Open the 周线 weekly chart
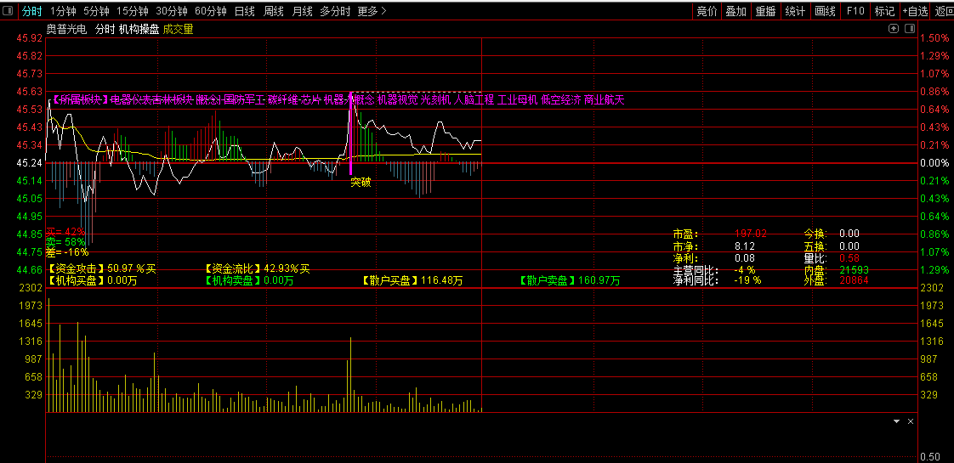 coord(274,11)
